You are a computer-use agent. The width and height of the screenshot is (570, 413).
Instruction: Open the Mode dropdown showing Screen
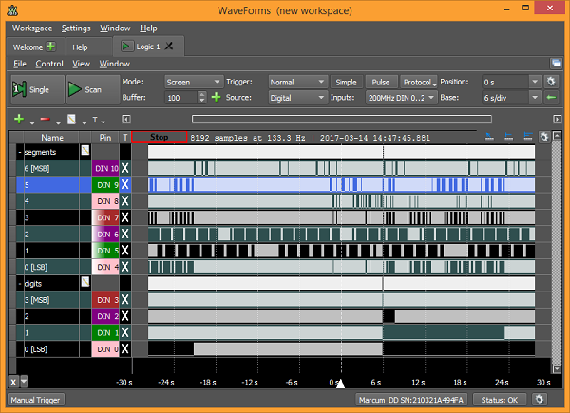193,82
